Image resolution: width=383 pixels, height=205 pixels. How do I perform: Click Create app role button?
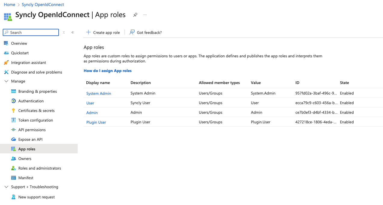tap(103, 32)
